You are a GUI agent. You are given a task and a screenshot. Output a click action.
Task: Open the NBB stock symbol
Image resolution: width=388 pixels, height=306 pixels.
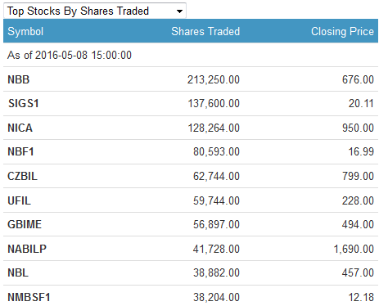point(19,79)
